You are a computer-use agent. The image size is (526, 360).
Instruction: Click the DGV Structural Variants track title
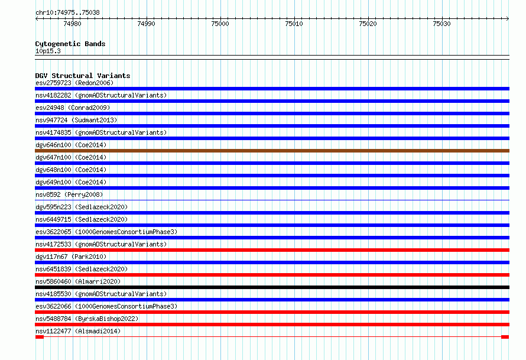tap(83, 76)
